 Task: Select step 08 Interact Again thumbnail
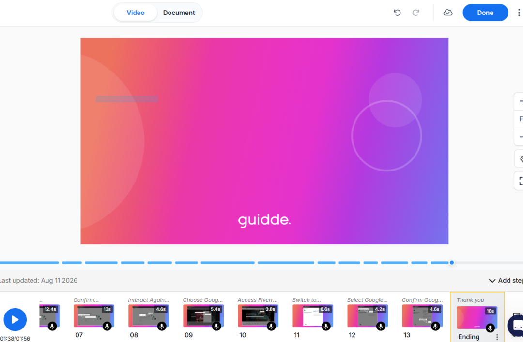[x=149, y=316]
